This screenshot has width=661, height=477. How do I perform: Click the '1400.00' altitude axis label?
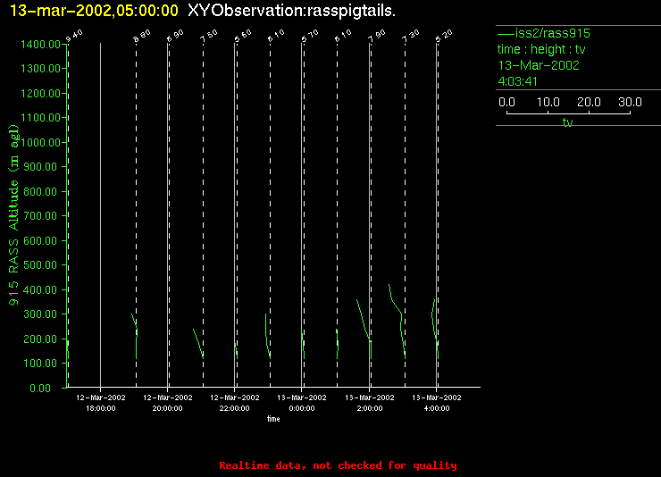click(40, 45)
